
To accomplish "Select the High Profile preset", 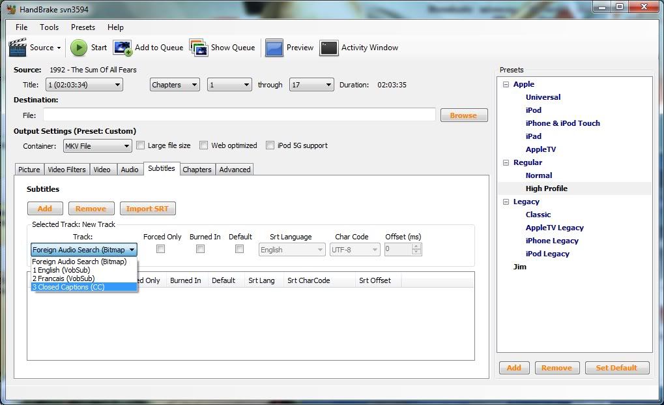I will point(546,188).
